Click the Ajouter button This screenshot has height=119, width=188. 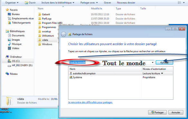(164, 62)
